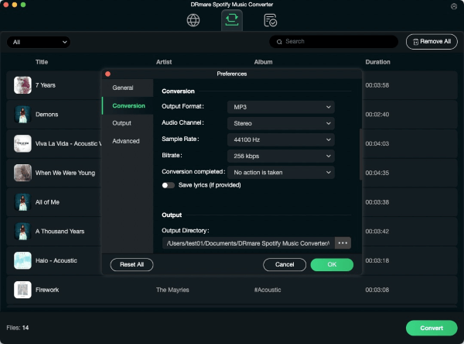The image size is (464, 344).
Task: Confirm preferences with OK button
Action: 332,264
